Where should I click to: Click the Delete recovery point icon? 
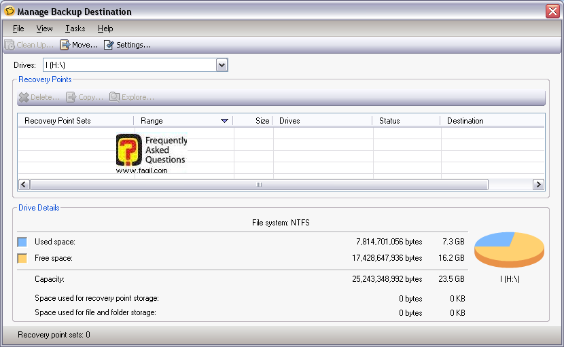click(x=24, y=98)
